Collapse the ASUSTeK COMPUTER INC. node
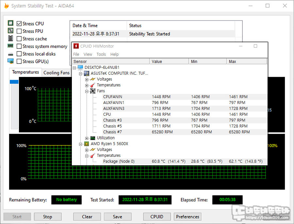The height and width of the screenshot is (224, 294). coord(80,74)
